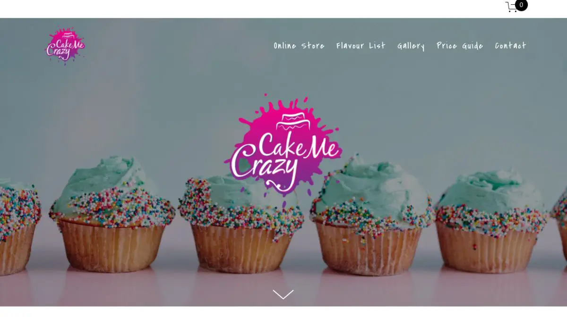This screenshot has width=567, height=317.
Task: View the Price Guide page
Action: pyautogui.click(x=460, y=46)
